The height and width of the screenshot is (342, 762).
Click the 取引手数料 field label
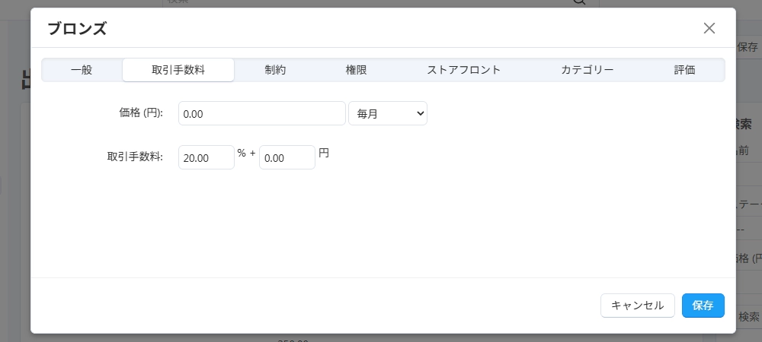point(135,157)
